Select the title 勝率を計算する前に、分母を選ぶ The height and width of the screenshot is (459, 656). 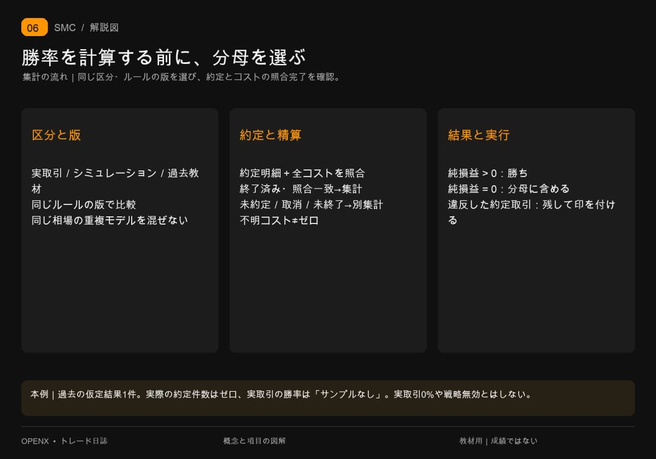click(163, 57)
